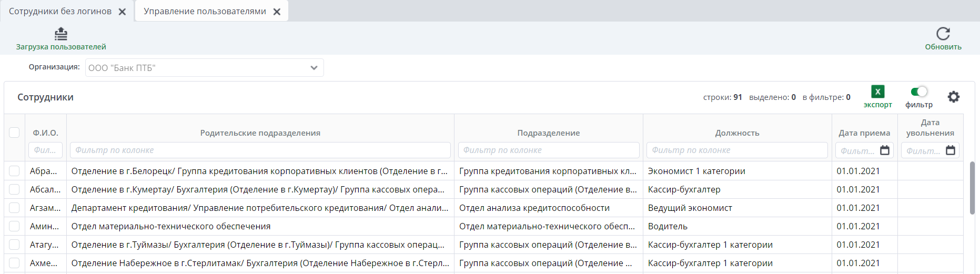The image size is (980, 274).
Task: Open Организация dropdown ООО Банк ПТБ
Action: pos(205,68)
